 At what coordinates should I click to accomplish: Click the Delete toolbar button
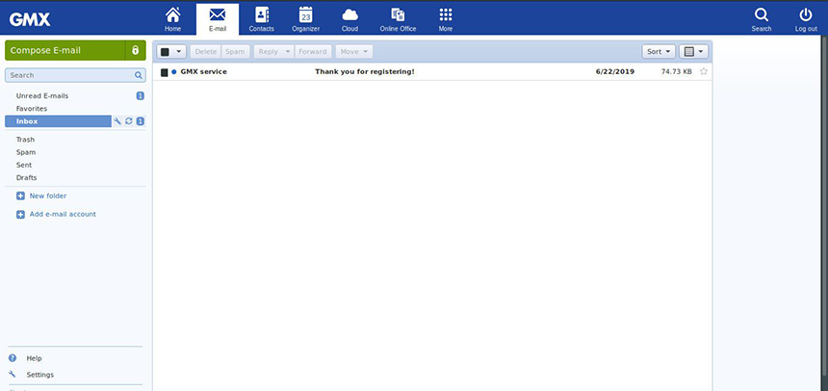(206, 52)
